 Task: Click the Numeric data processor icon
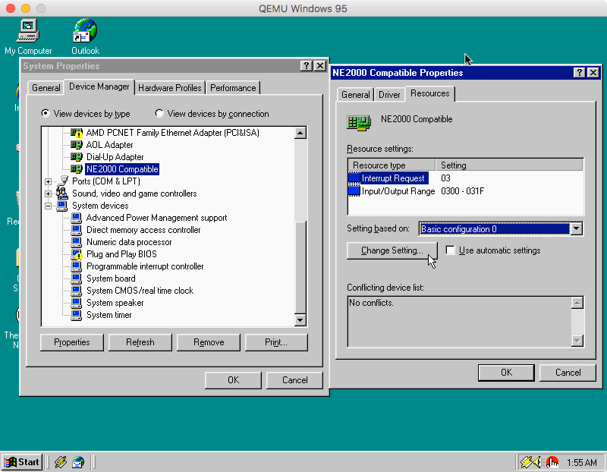77,241
